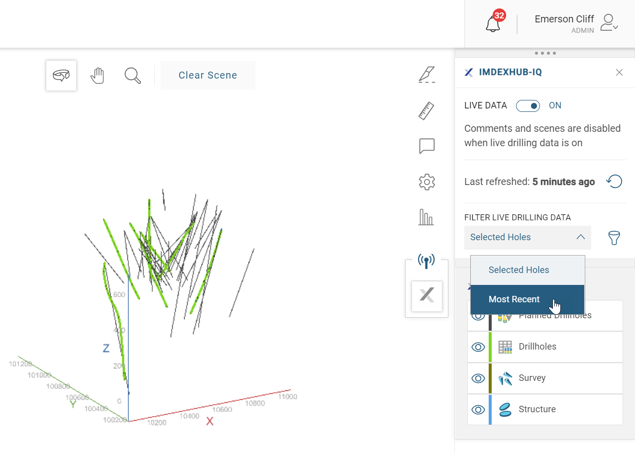
Task: Open the notifications bell
Action: [493, 23]
